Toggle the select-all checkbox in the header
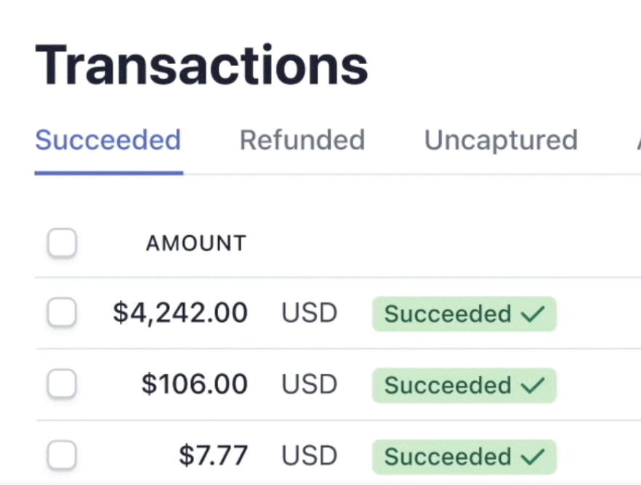641x485 pixels. pyautogui.click(x=62, y=243)
